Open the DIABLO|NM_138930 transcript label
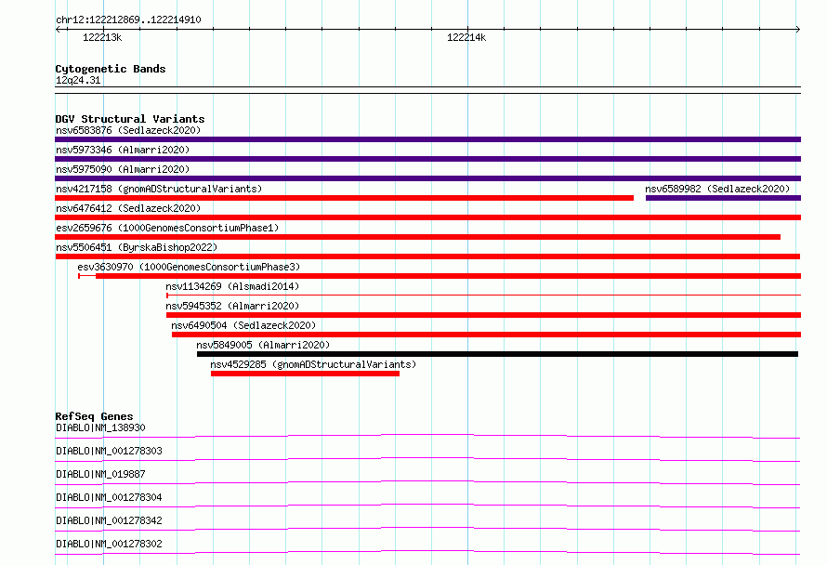This screenshot has height=565, width=827. pyautogui.click(x=100, y=427)
